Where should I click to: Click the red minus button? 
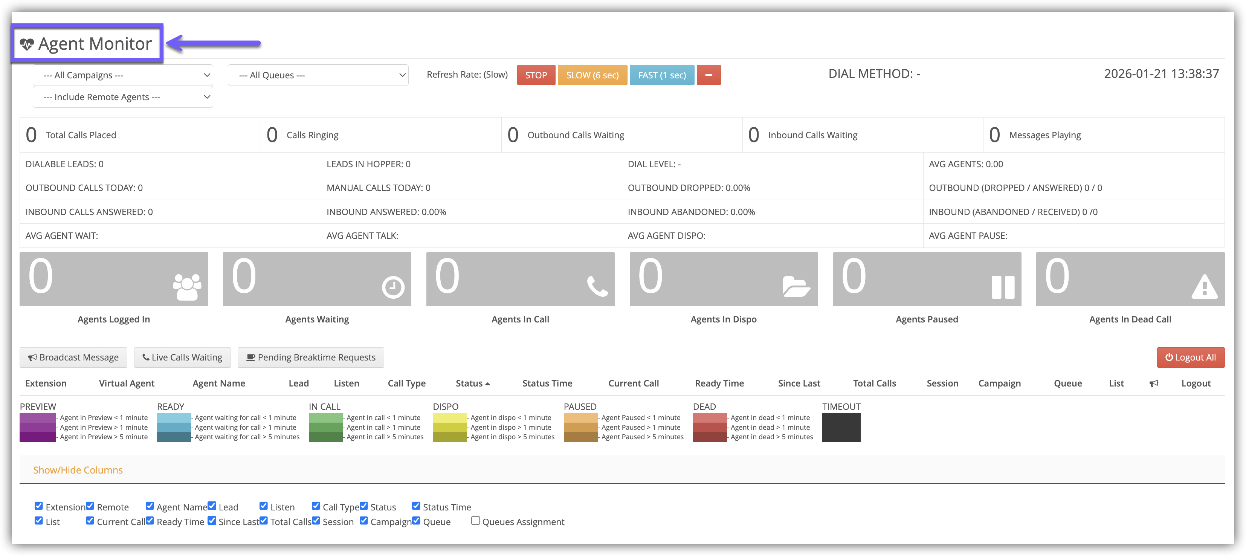pyautogui.click(x=708, y=75)
